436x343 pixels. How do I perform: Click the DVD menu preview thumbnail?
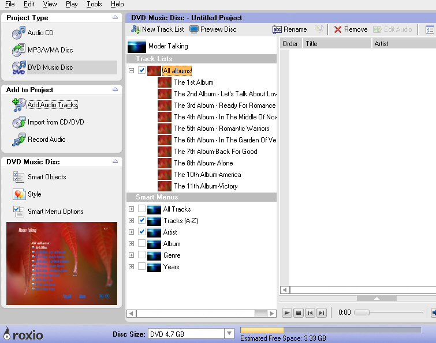click(x=62, y=263)
